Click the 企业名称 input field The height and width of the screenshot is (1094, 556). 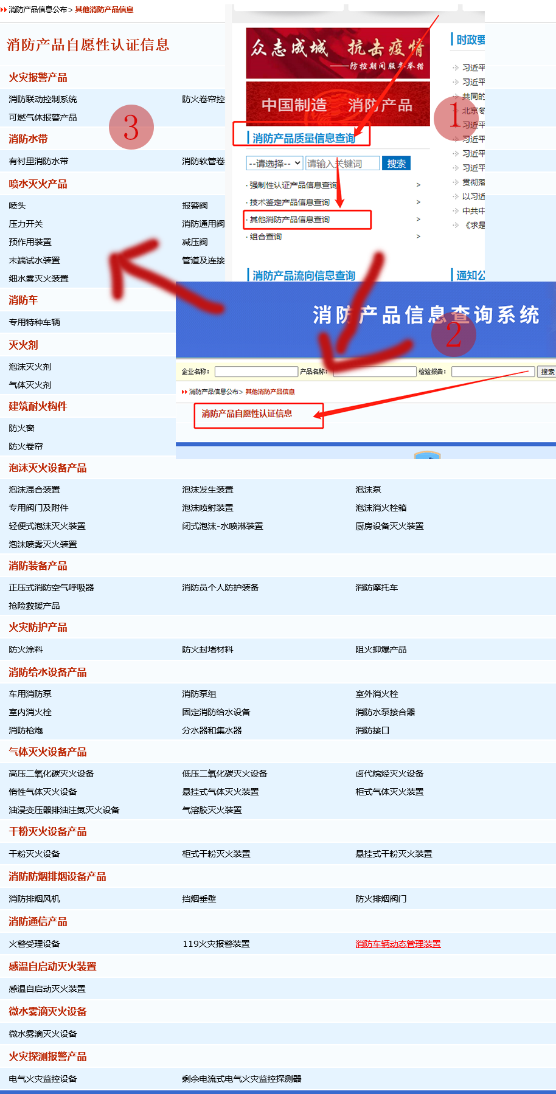256,372
